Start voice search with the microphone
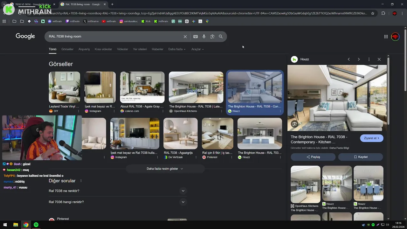Viewport: 407px width, 229px height. [204, 37]
